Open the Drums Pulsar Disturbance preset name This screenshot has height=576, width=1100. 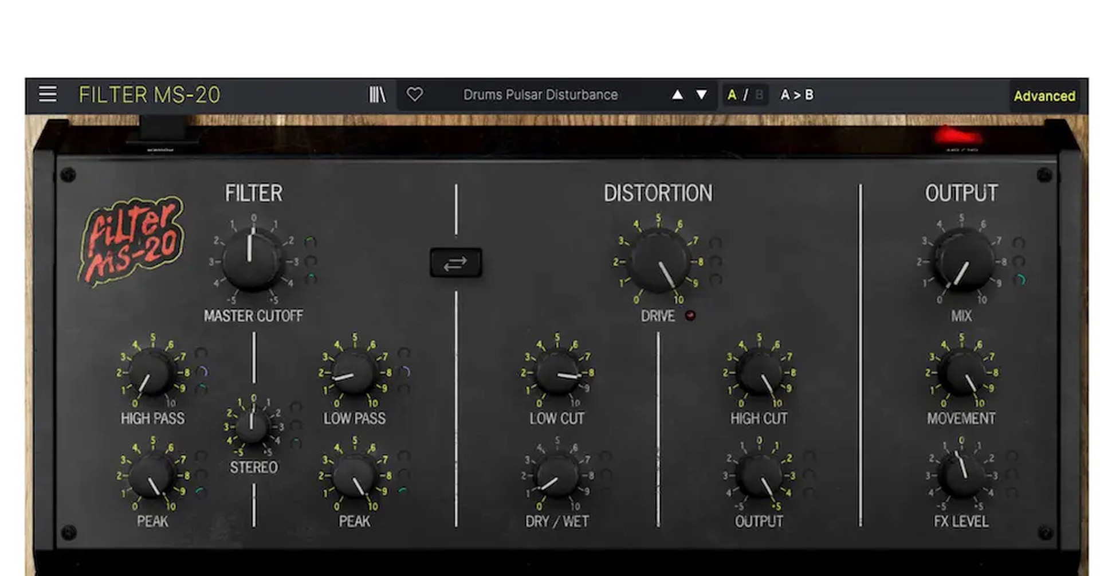pos(540,95)
